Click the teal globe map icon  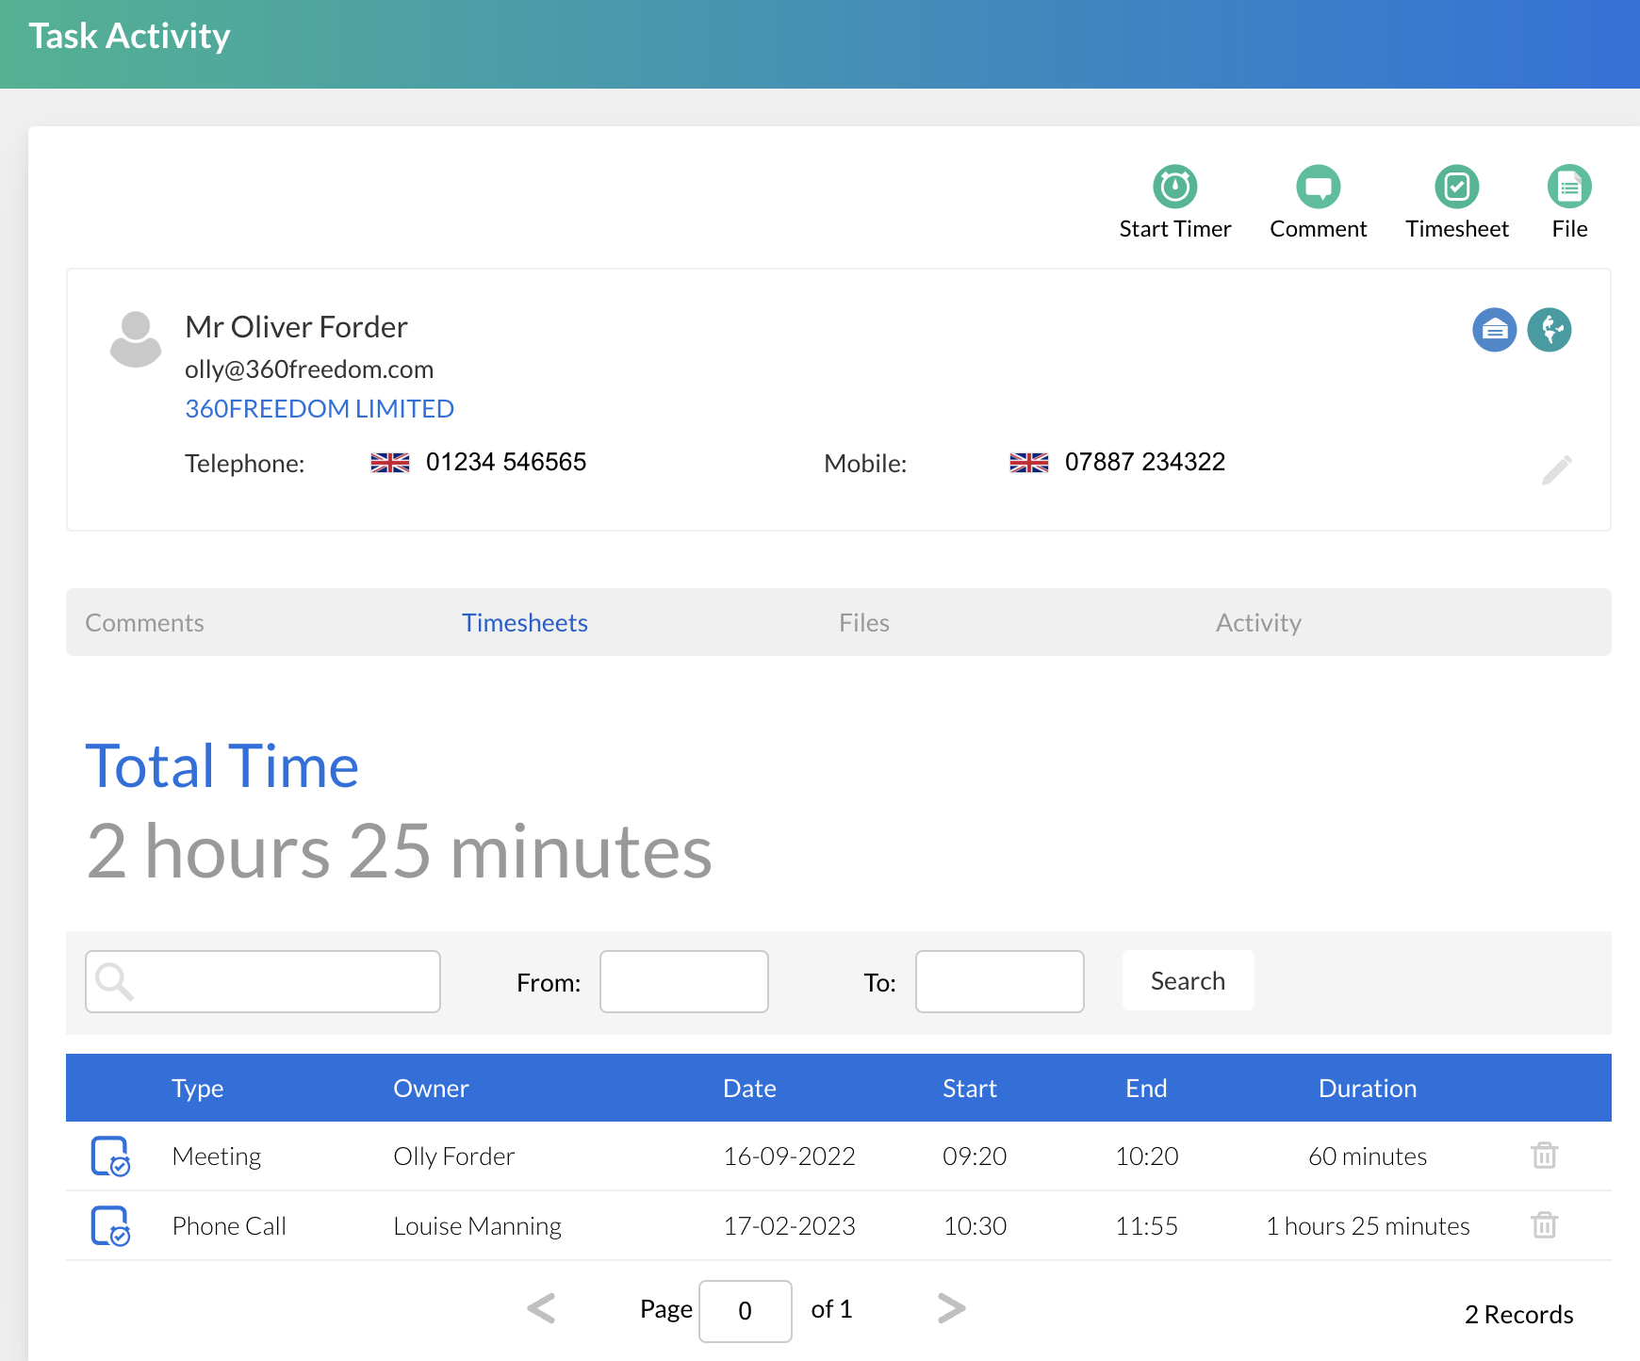1549,330
